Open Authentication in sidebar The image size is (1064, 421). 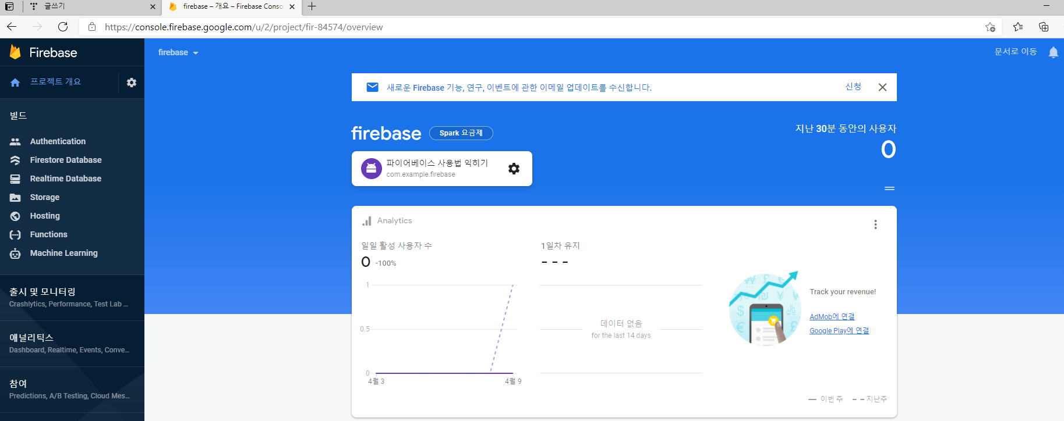tap(72, 141)
